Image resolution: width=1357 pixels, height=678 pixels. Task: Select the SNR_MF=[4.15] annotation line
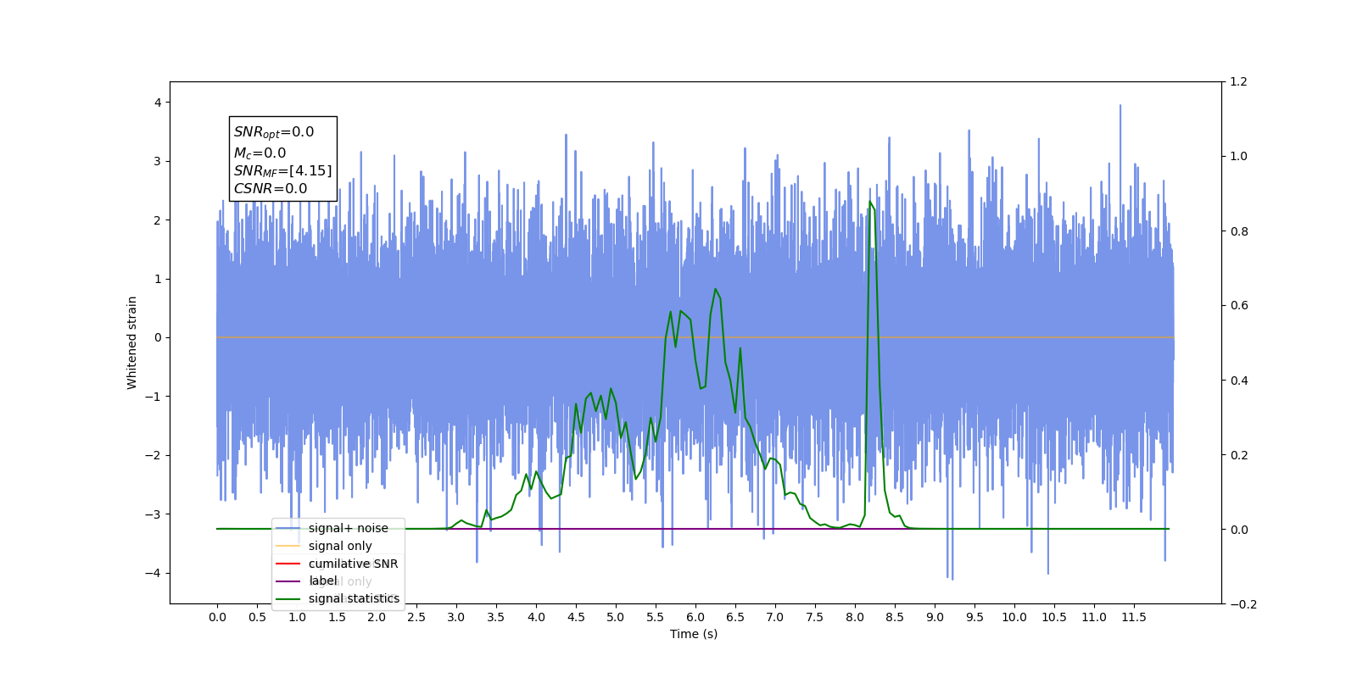tap(283, 171)
